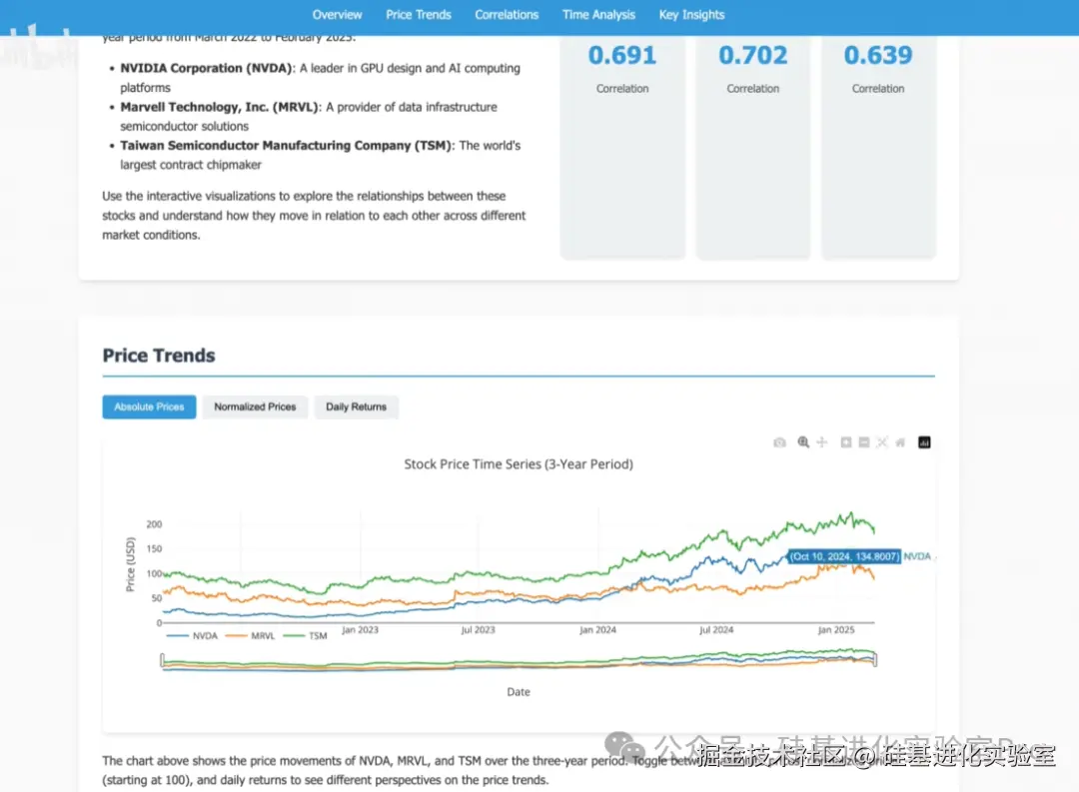Go to the Overview nav item
1079x792 pixels.
[x=338, y=14]
